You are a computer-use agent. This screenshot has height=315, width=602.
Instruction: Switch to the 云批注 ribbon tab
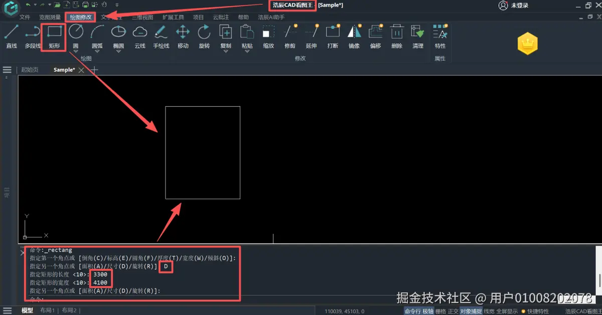[x=221, y=17]
